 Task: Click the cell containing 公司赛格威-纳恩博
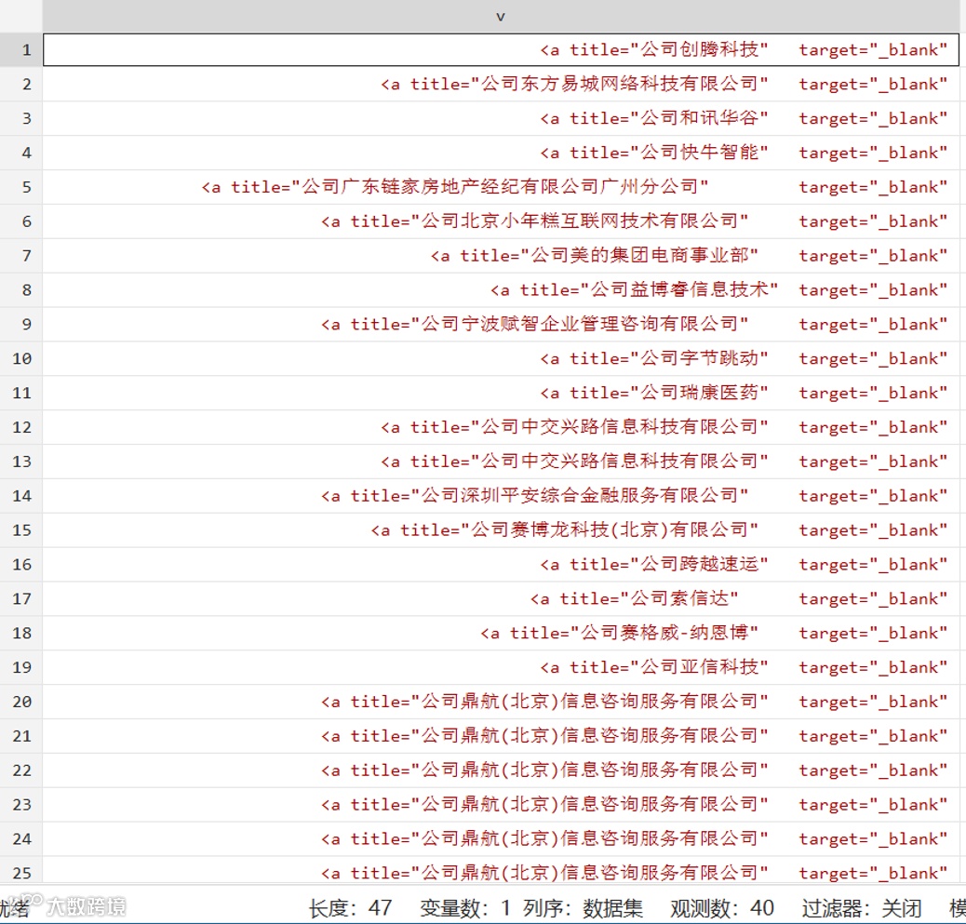(501, 633)
